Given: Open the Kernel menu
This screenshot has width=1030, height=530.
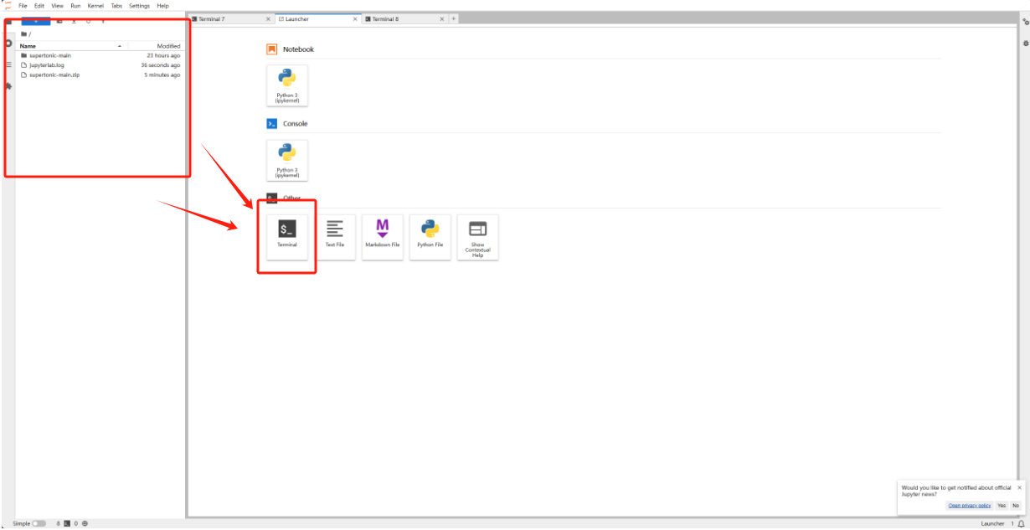Looking at the screenshot, I should coord(95,6).
